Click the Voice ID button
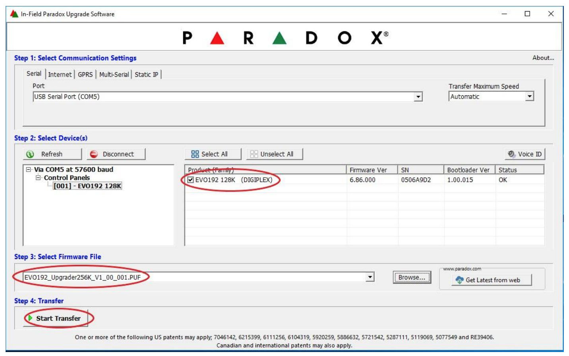The width and height of the screenshot is (569, 356). (525, 154)
